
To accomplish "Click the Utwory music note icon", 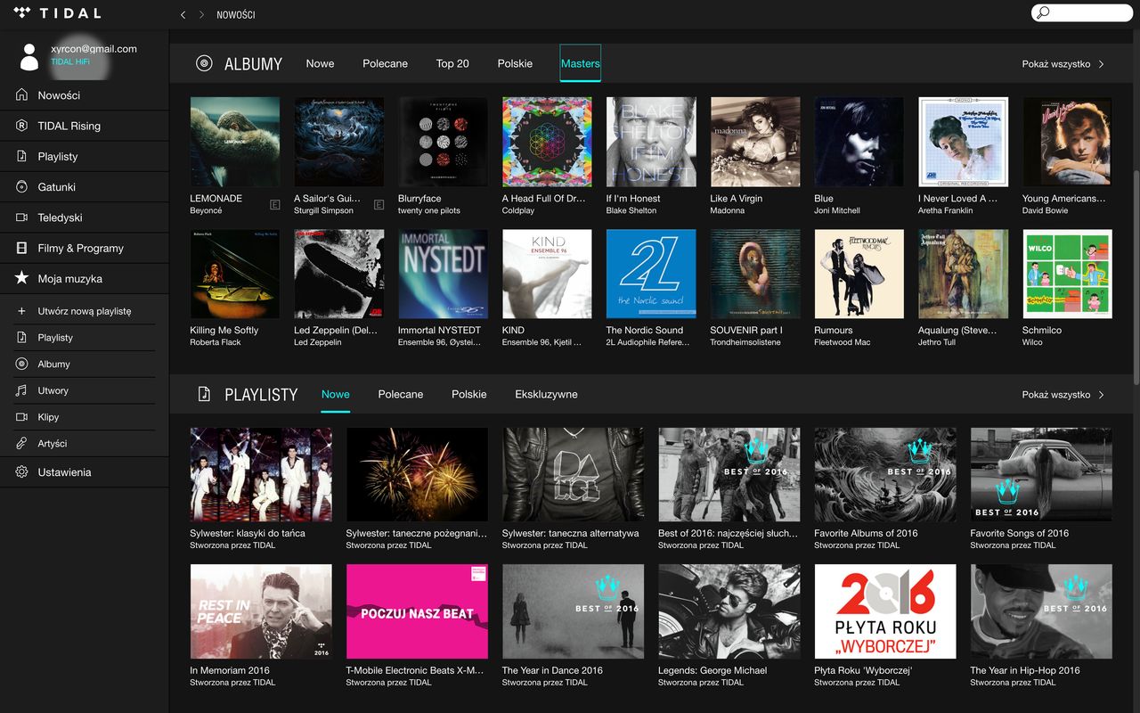I will click(x=21, y=390).
